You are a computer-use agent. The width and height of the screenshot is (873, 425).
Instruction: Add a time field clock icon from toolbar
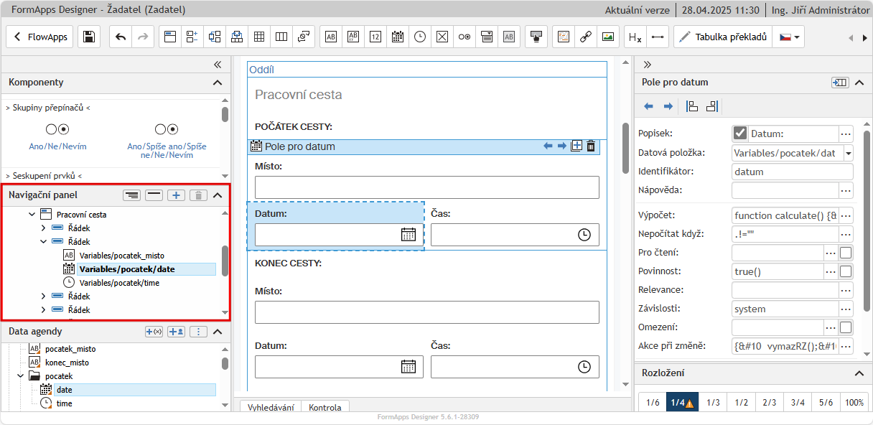click(420, 37)
